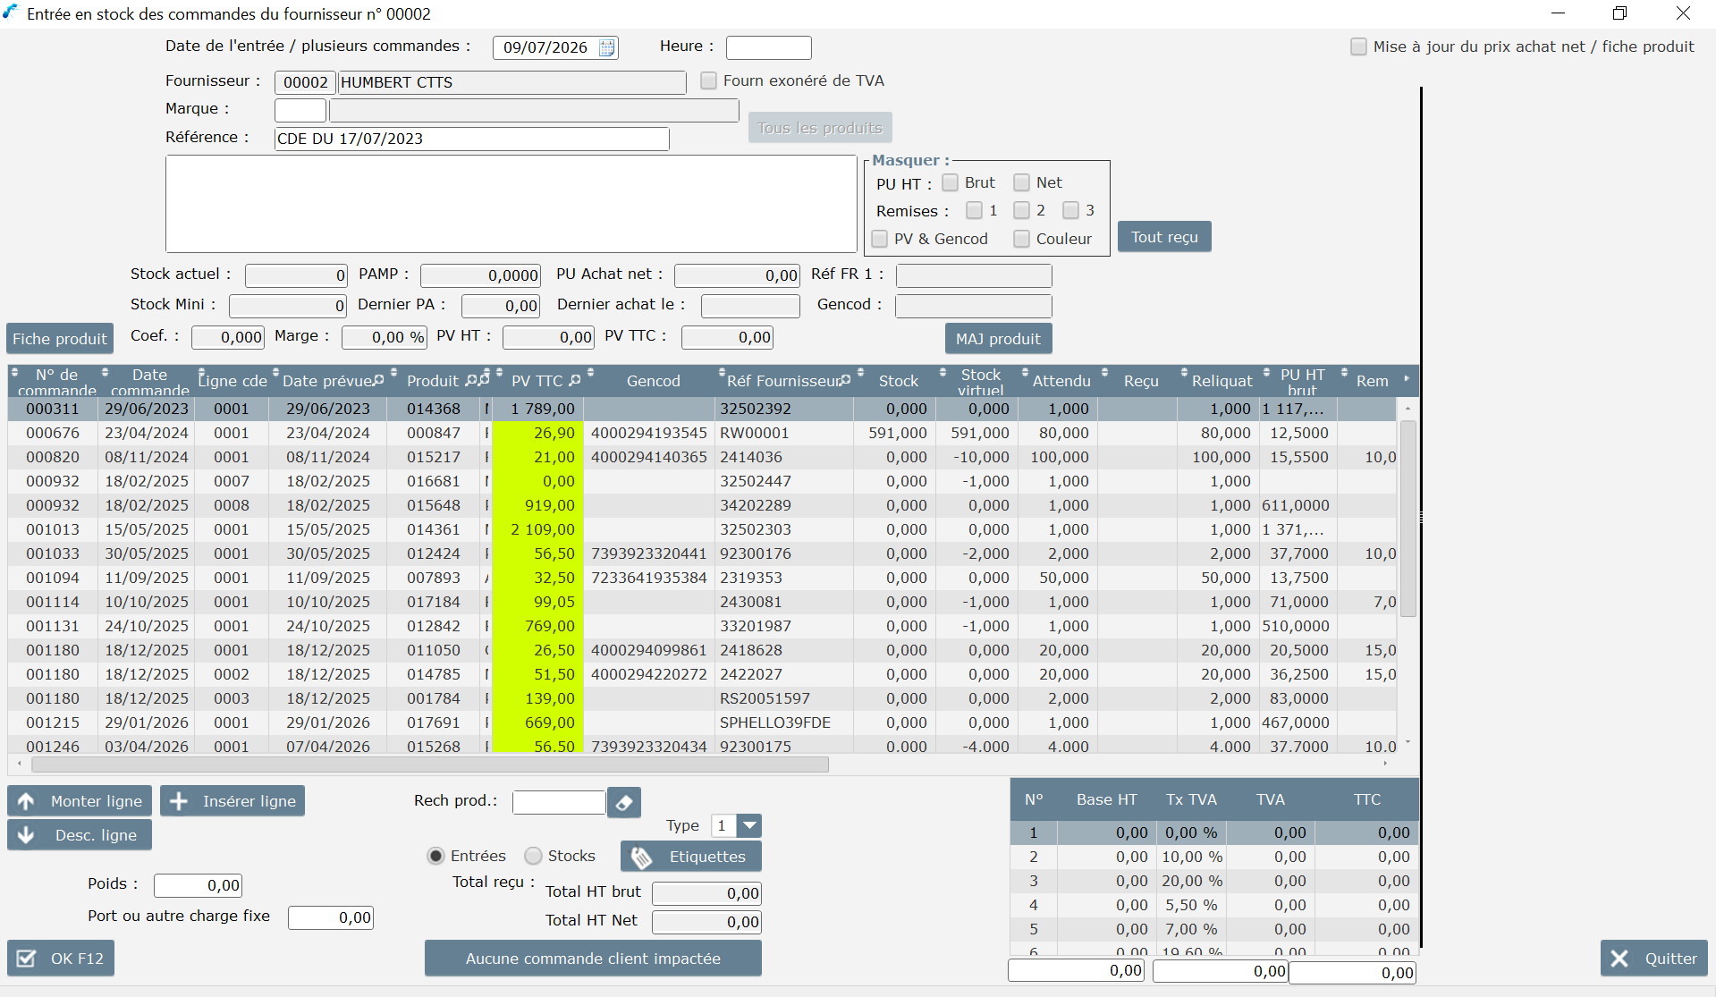This screenshot has height=997, width=1716.
Task: Tick the PV & Gencod checkbox
Action: [x=880, y=239]
